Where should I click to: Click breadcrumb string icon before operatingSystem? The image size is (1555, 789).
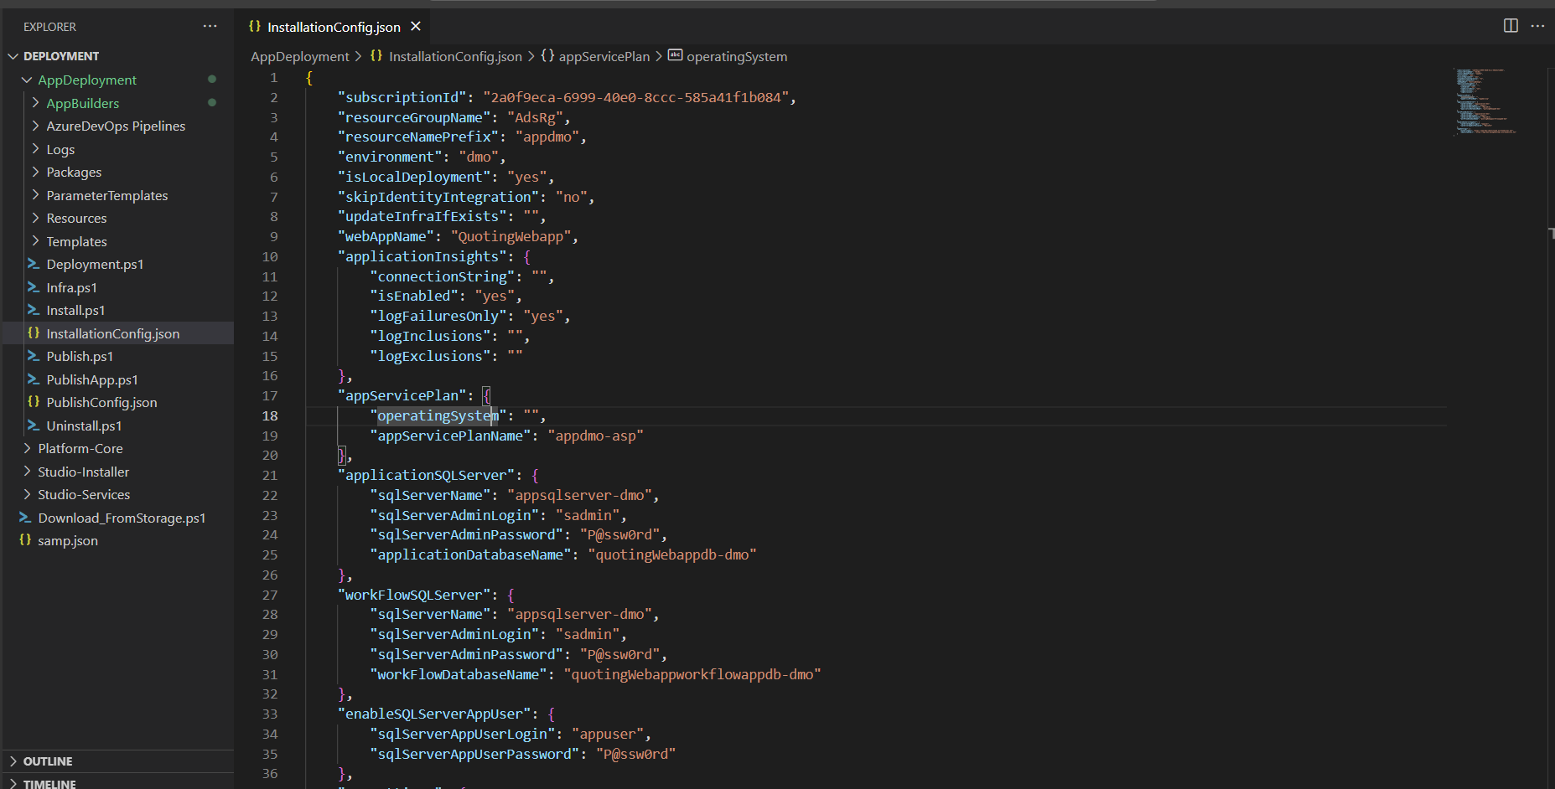tap(675, 55)
